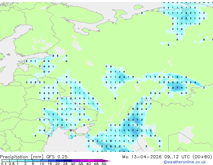
Task: Click the 35 mm legend color swatch
Action: click(83, 161)
